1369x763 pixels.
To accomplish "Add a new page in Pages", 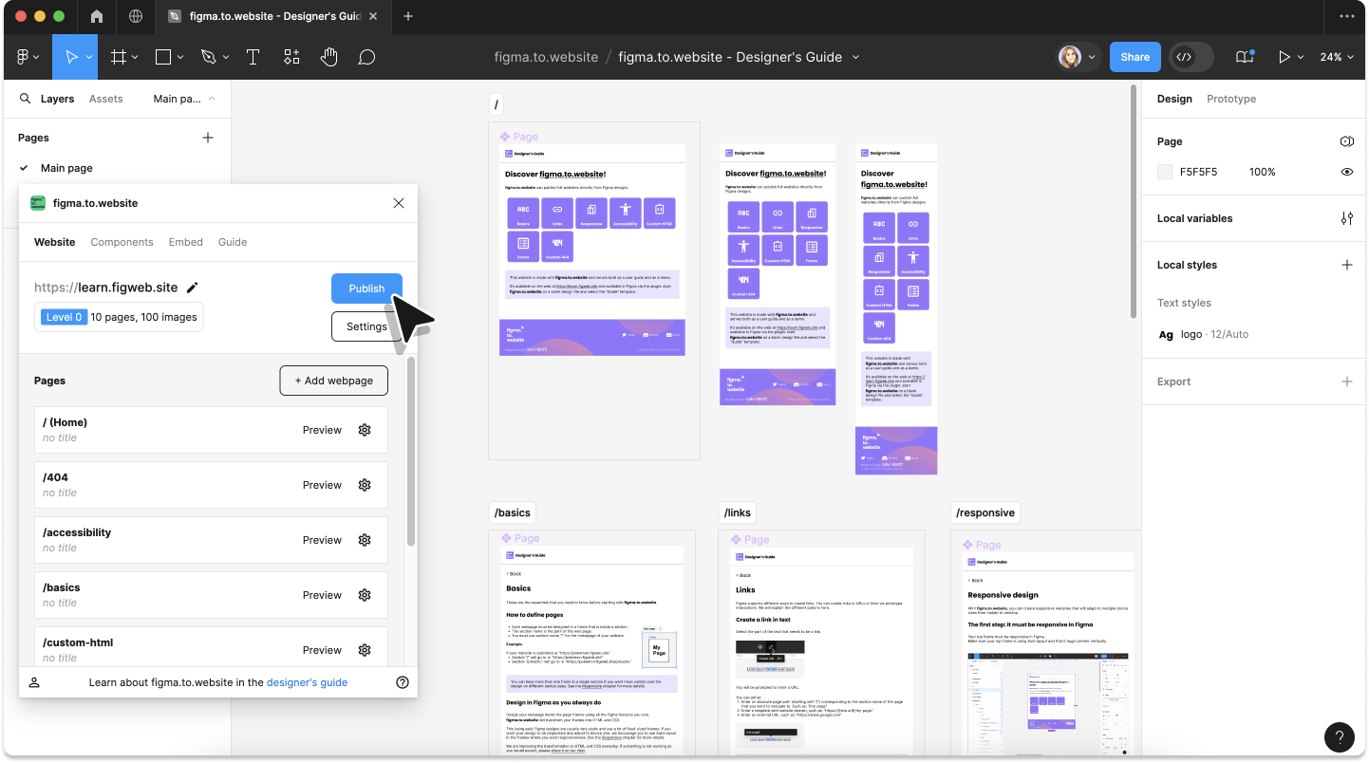I will (x=208, y=138).
